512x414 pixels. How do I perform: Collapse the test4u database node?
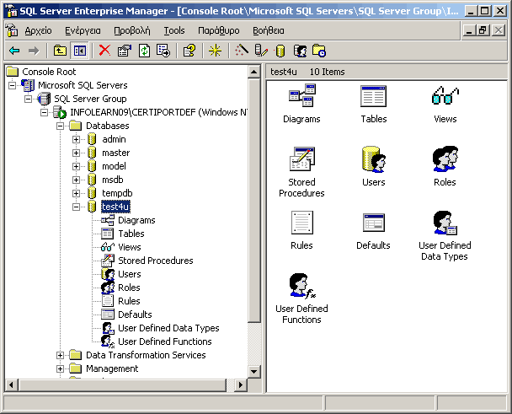coord(76,207)
